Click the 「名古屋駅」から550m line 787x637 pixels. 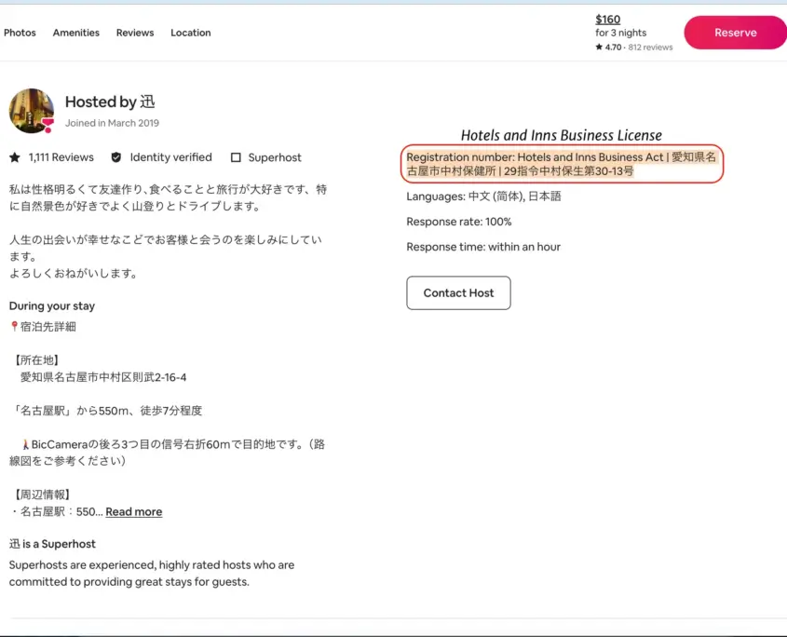106,411
